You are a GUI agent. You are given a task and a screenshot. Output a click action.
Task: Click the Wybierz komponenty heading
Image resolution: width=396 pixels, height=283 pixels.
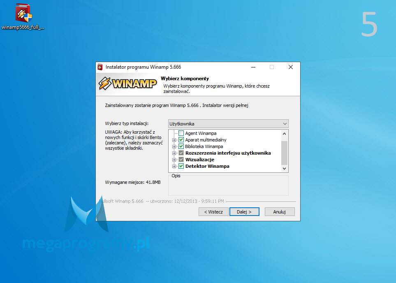click(x=185, y=79)
